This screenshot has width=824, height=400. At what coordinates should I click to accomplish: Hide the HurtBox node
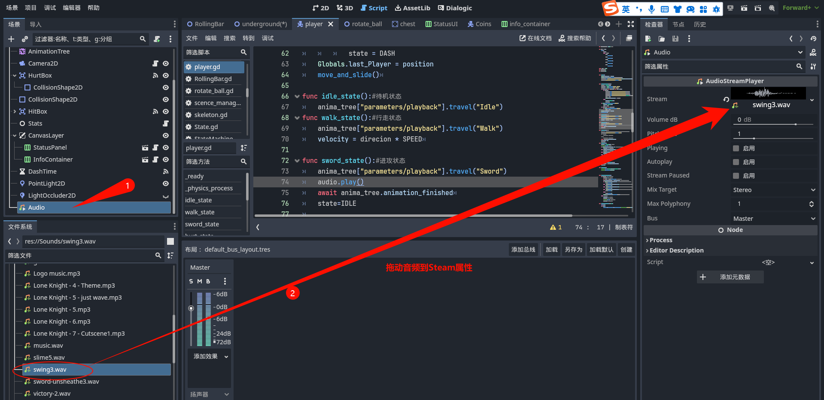click(166, 75)
